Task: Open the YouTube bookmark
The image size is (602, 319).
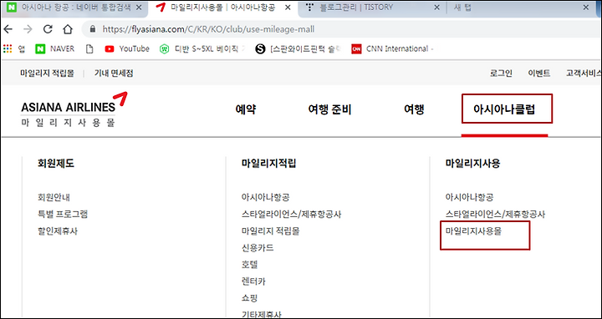Action: pyautogui.click(x=127, y=48)
